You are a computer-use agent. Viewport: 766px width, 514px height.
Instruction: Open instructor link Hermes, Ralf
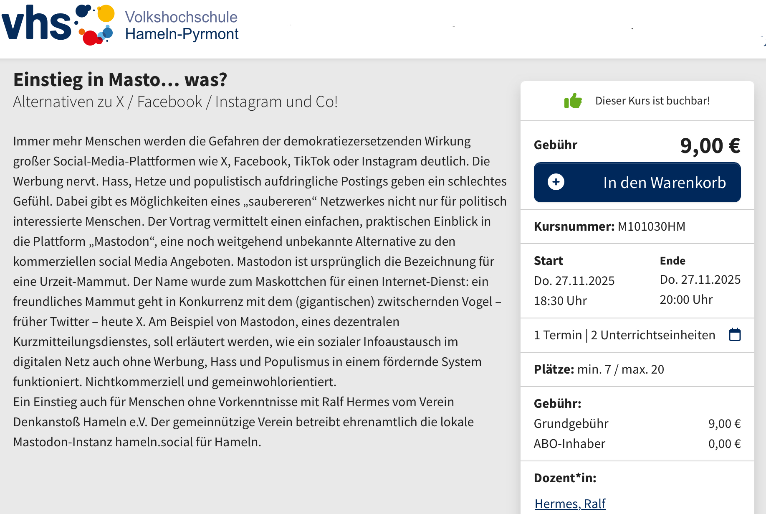point(570,504)
